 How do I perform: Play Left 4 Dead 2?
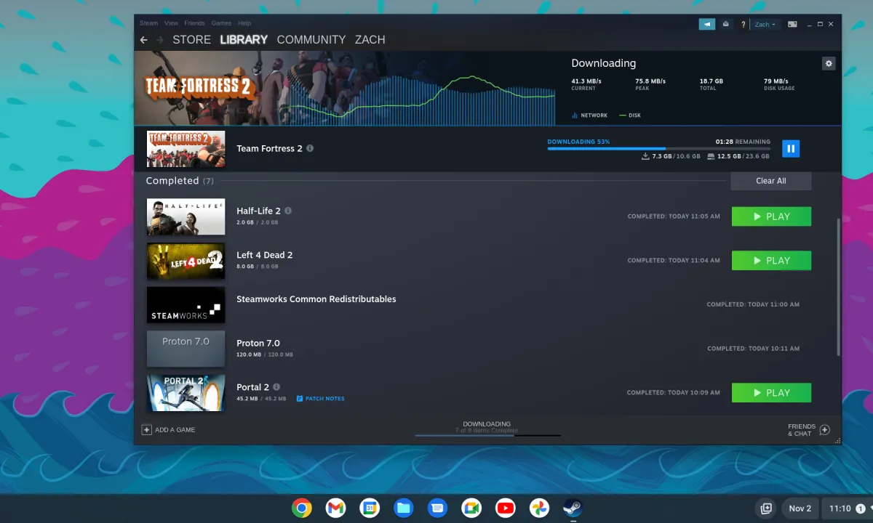pos(771,261)
